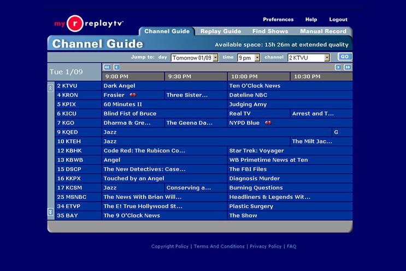This screenshot has height=271, width=406.
Task: Select 60 Minutes II
Action: (164, 104)
